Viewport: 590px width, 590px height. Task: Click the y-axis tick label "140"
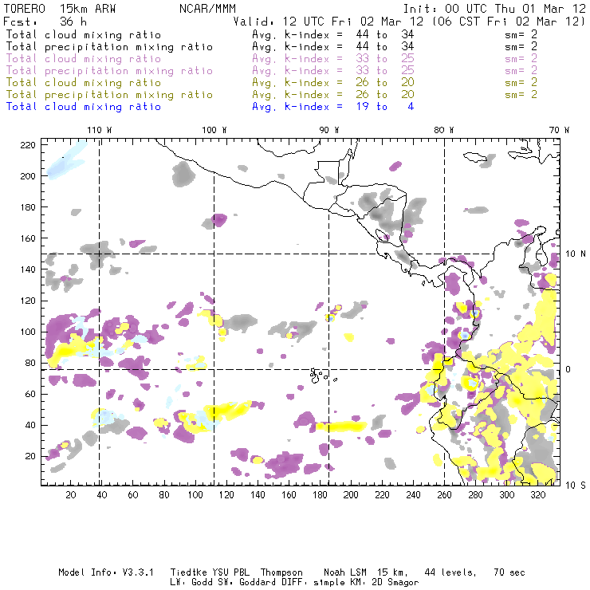pos(28,269)
